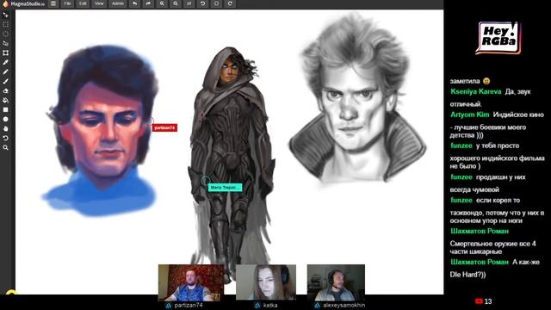Click the alexeysamokhin name label under webcam
Viewport: 551px width, 310px height.
[x=344, y=305]
